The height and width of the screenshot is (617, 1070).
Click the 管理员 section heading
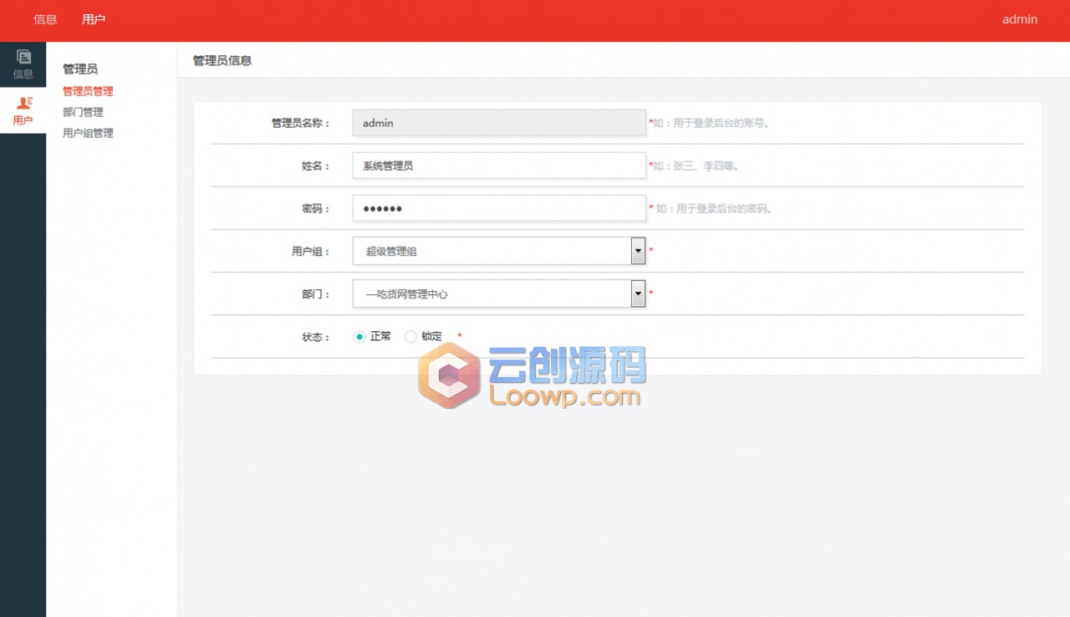click(x=80, y=69)
